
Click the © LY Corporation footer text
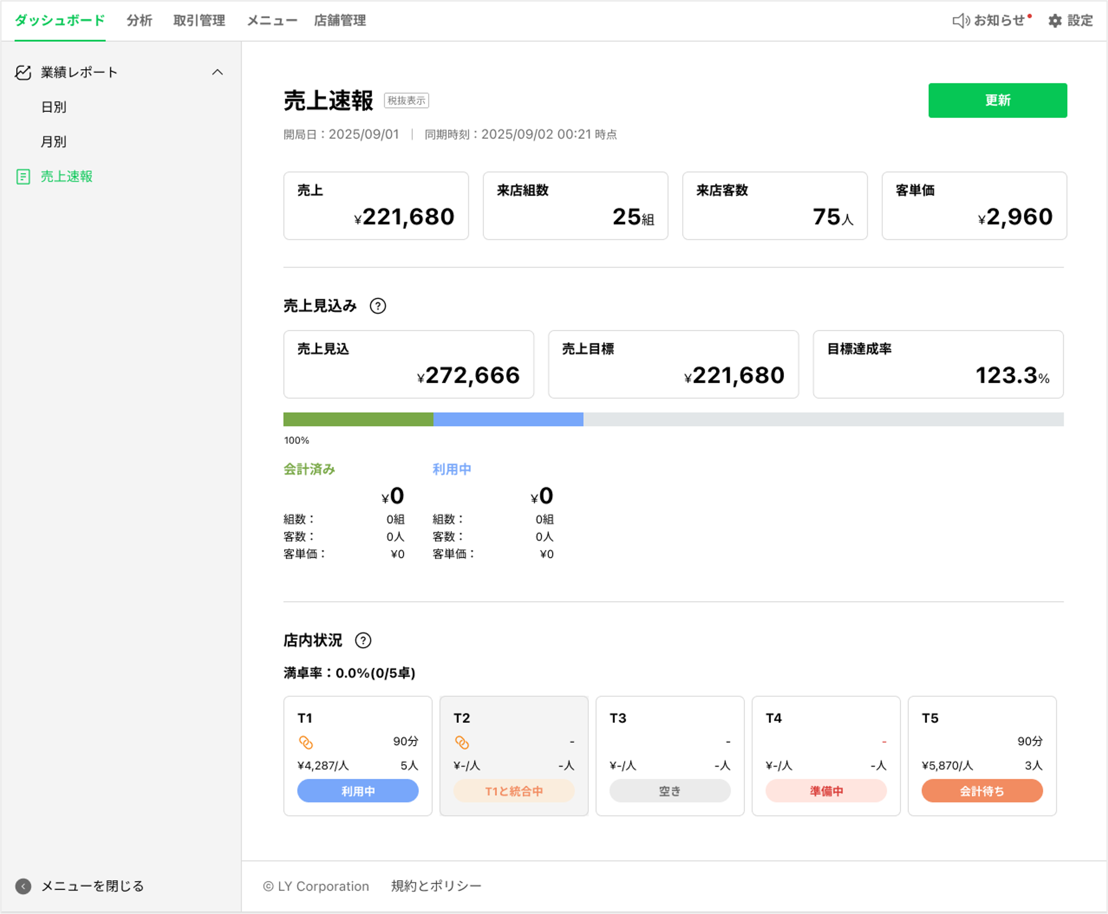(316, 886)
